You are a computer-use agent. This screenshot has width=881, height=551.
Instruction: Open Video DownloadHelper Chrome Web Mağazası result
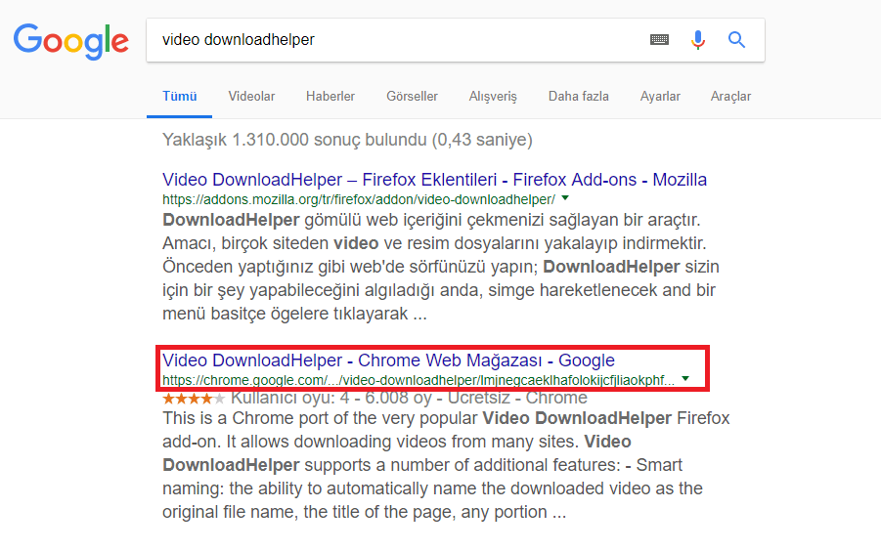388,360
